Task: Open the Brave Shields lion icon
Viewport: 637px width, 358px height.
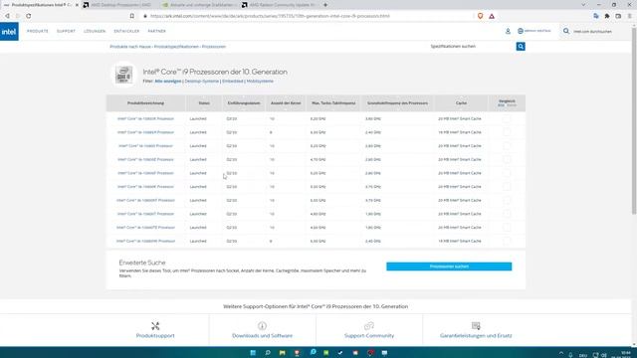Action: (480, 16)
